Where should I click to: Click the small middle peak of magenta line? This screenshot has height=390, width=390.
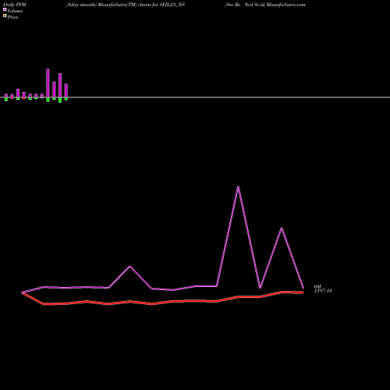tap(130, 266)
